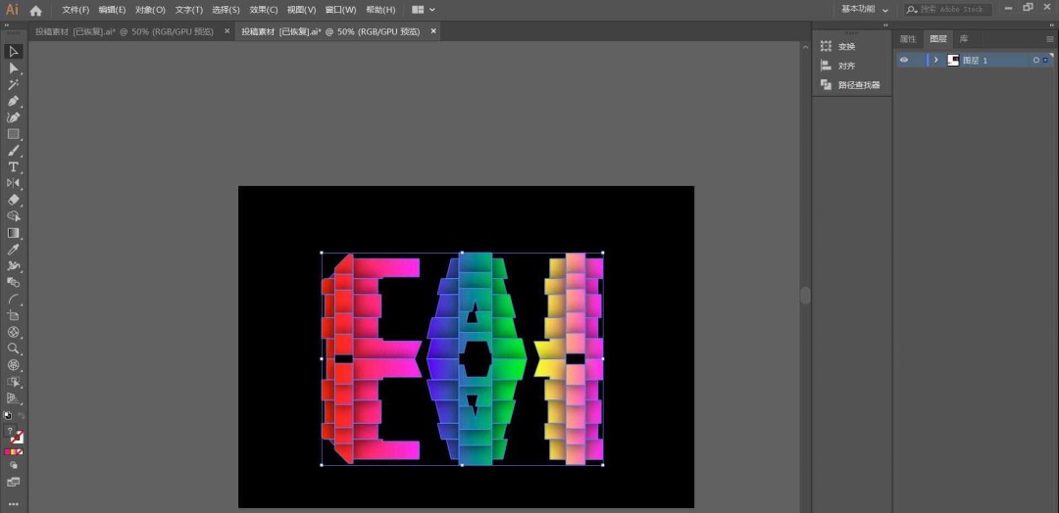Open the 路径查找器 panel
The height and width of the screenshot is (513, 1059).
[858, 85]
